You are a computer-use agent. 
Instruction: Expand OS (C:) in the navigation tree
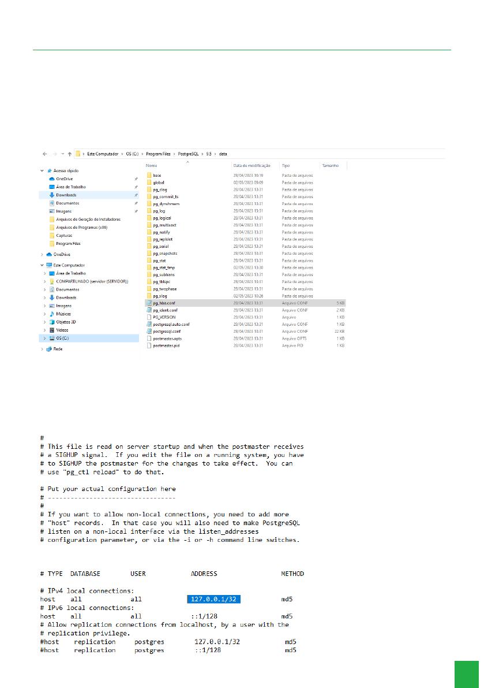44,338
